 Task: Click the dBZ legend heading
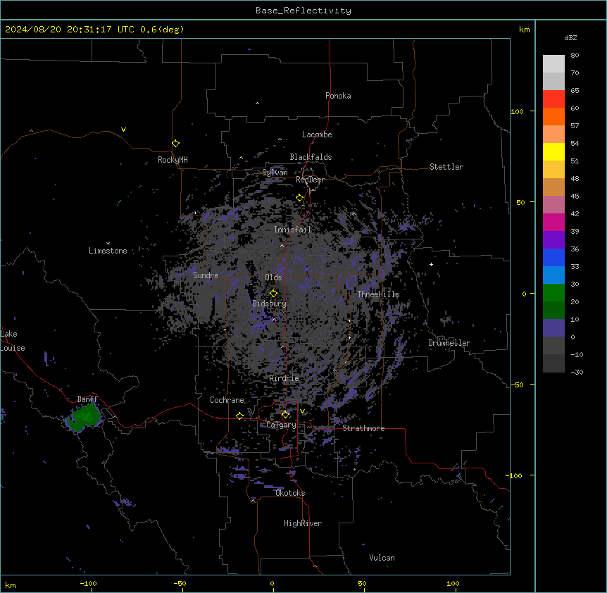(x=570, y=37)
